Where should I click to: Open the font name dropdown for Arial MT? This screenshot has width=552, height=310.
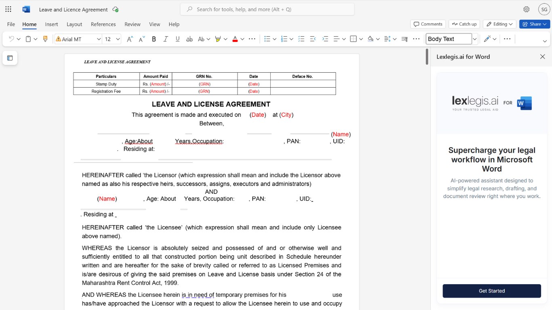[99, 39]
